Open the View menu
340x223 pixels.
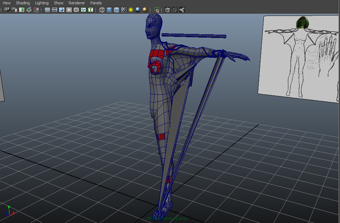pos(7,3)
